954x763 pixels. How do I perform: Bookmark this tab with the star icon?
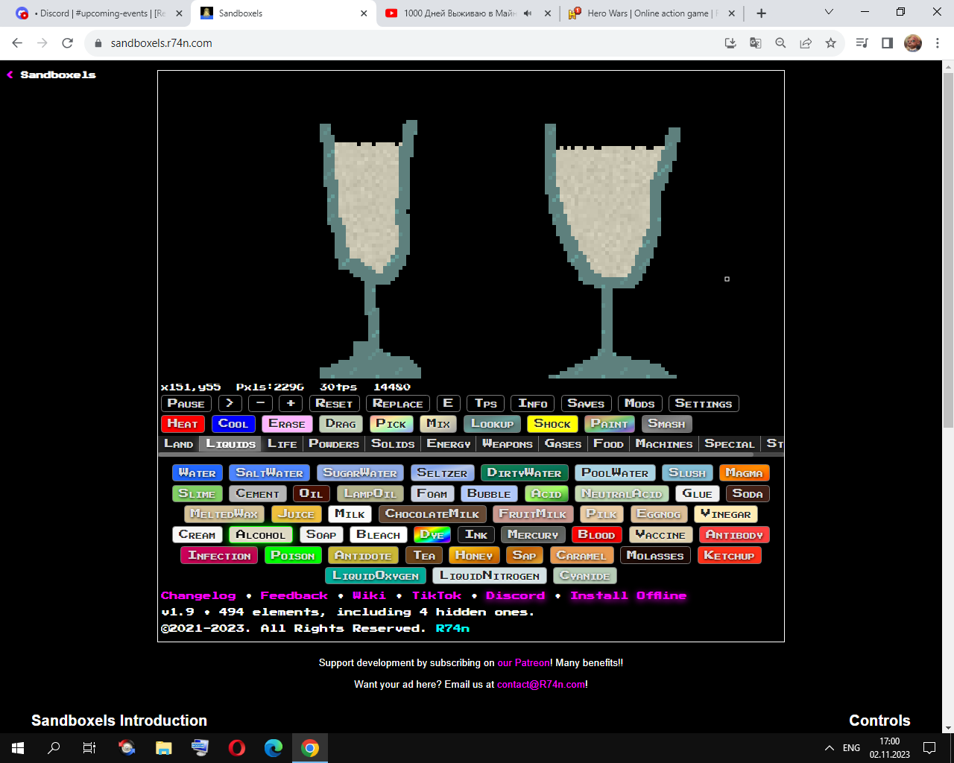(x=830, y=43)
